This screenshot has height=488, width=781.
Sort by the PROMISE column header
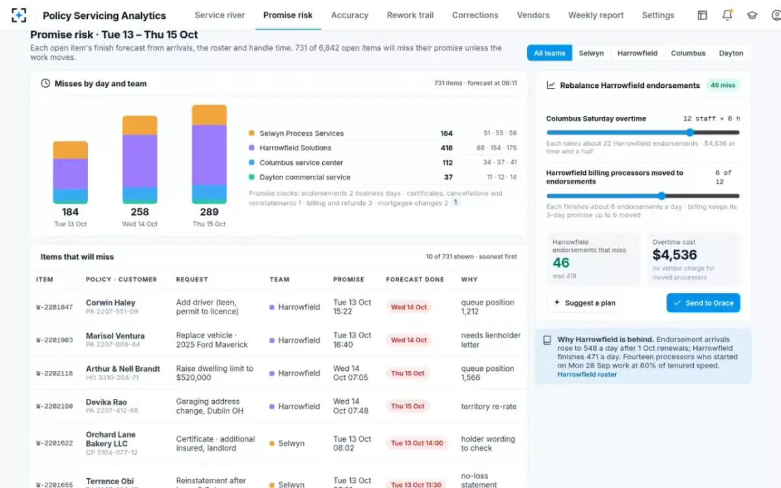(x=349, y=279)
